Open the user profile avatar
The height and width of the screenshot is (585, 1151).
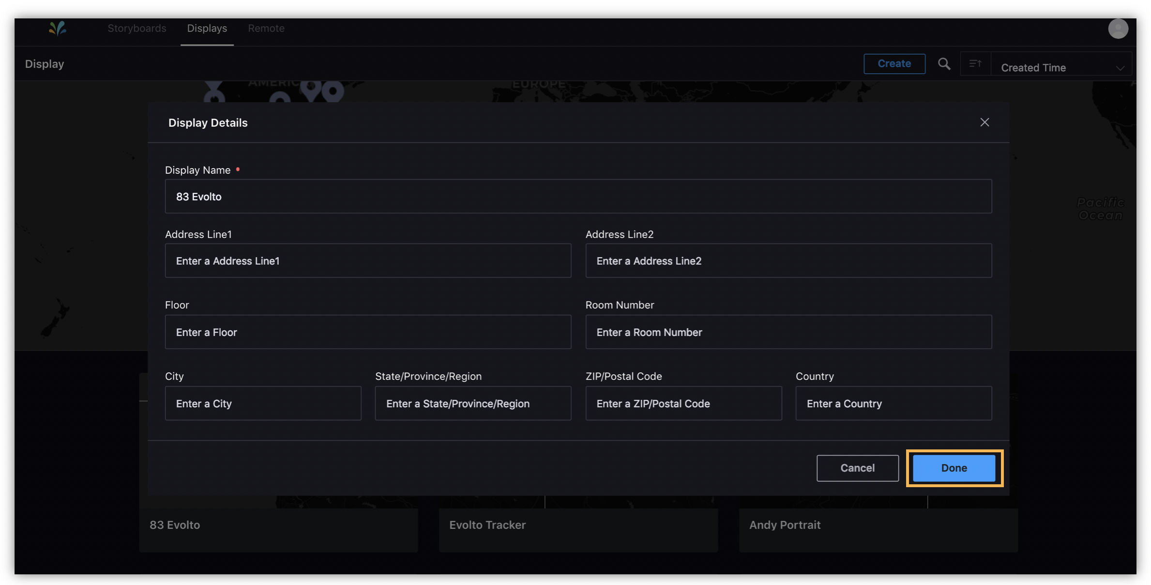(1118, 29)
